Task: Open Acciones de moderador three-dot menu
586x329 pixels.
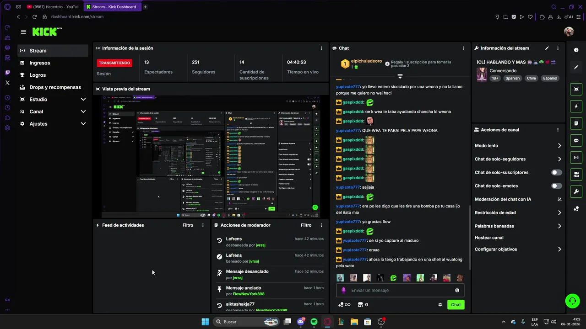Action: [x=321, y=225]
